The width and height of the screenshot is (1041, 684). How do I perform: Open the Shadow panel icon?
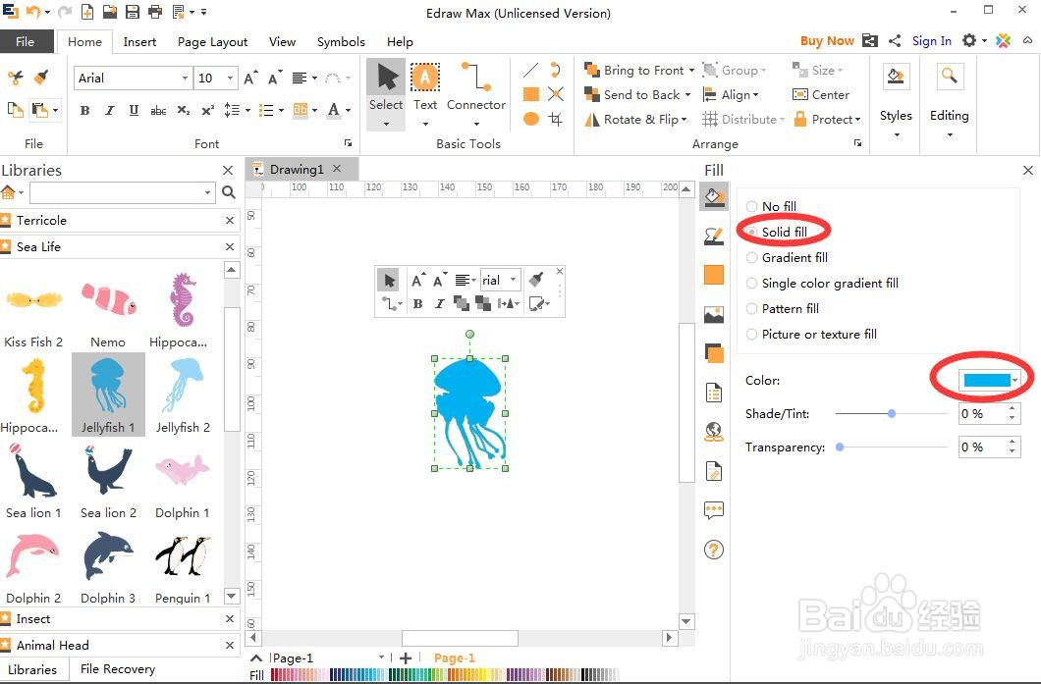tap(714, 275)
